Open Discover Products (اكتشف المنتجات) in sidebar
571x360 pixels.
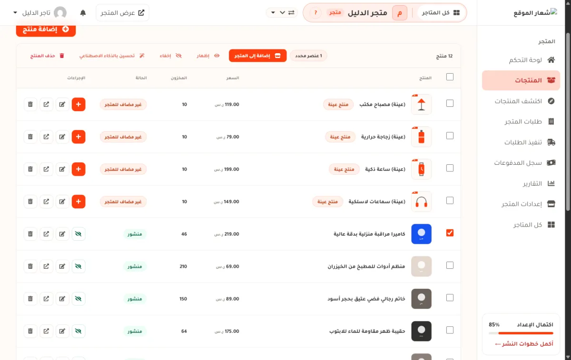[x=521, y=101]
